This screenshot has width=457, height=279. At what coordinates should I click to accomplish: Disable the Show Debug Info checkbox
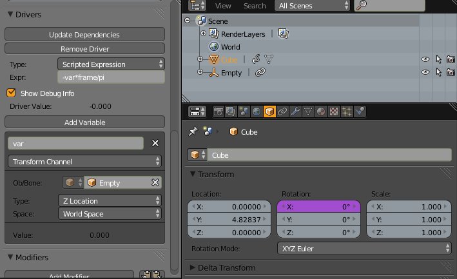[x=11, y=93]
